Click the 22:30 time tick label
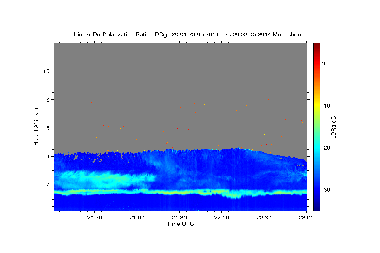The height and width of the screenshot is (253, 380). click(x=263, y=218)
